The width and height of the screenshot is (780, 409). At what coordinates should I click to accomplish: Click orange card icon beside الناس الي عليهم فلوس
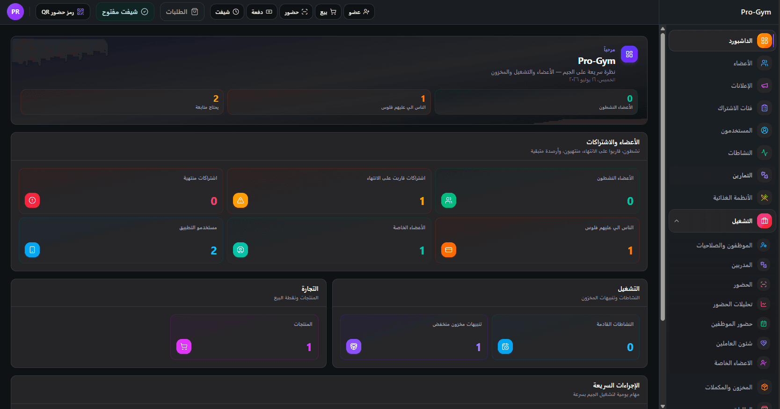(449, 250)
